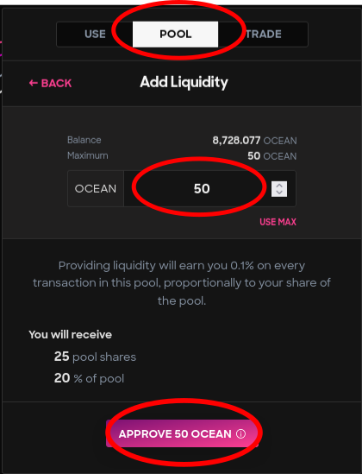Viewport: 362px width, 474px height.
Task: Switch to the USE tab
Action: click(x=95, y=35)
